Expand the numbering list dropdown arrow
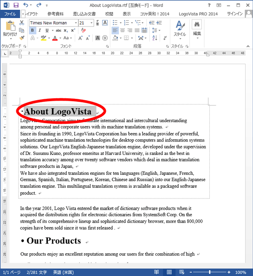This screenshot has height=276, width=253. 132,23
